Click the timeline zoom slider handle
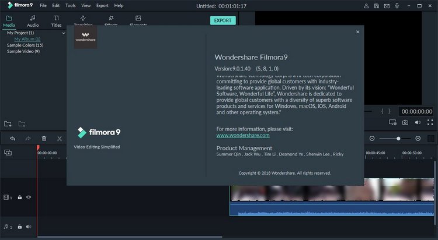Viewport: 438px width, 240px height. [x=398, y=139]
